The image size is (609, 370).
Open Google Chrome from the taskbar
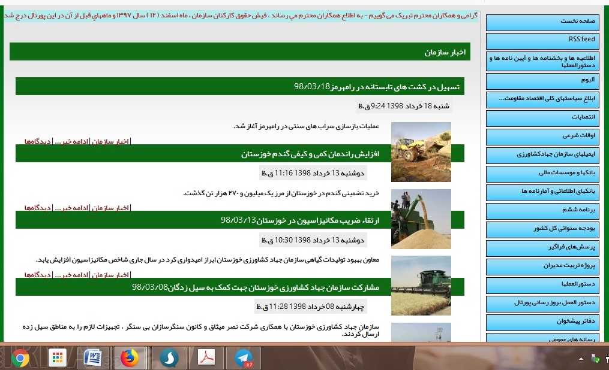(19, 358)
